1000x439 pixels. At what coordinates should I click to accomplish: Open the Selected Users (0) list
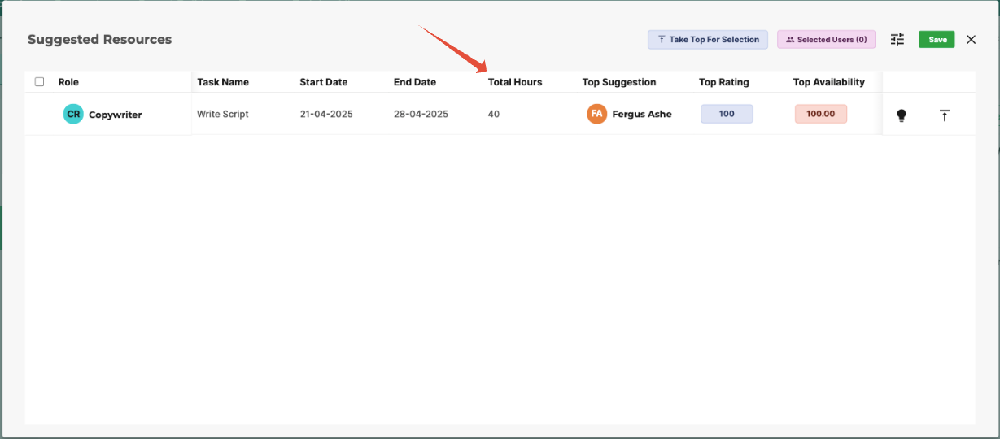tap(826, 39)
